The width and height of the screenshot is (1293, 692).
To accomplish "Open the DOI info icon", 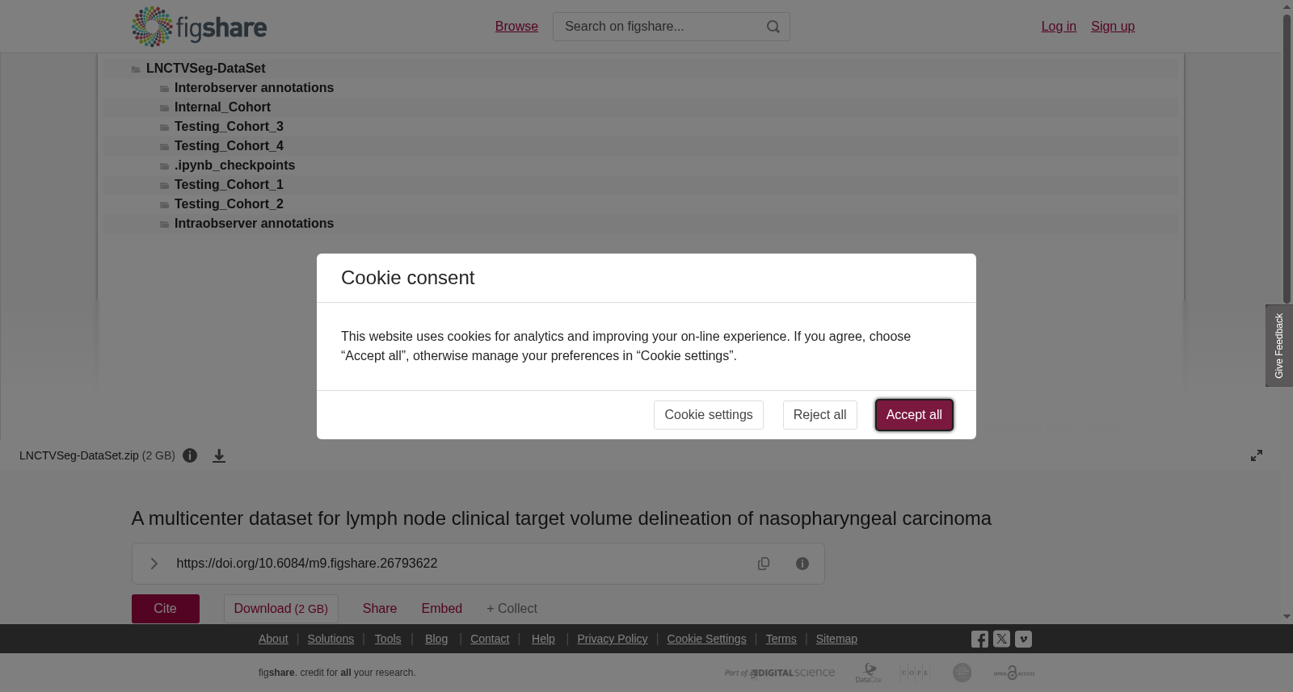I will 802,564.
